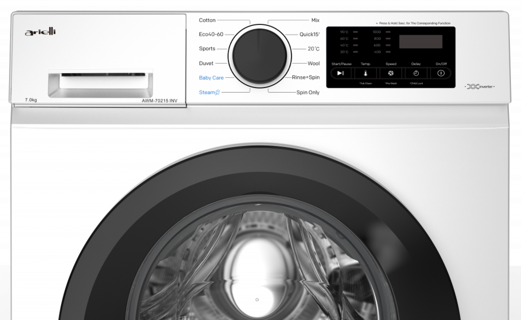This screenshot has height=320, width=521.
Task: Tap the Temp. thermometer icon
Action: (x=366, y=73)
